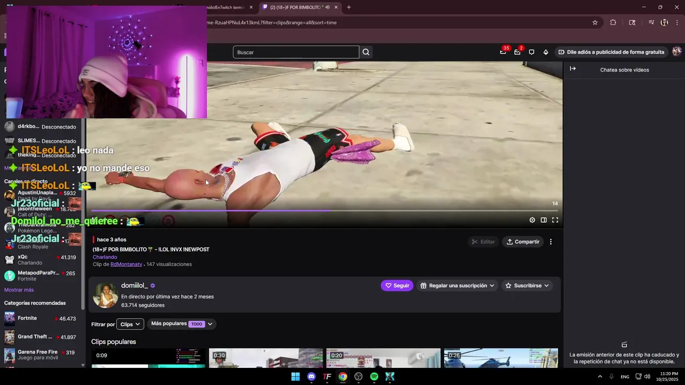The width and height of the screenshot is (685, 385).
Task: Expand the Regalar una suscripción dropdown
Action: [x=458, y=286]
